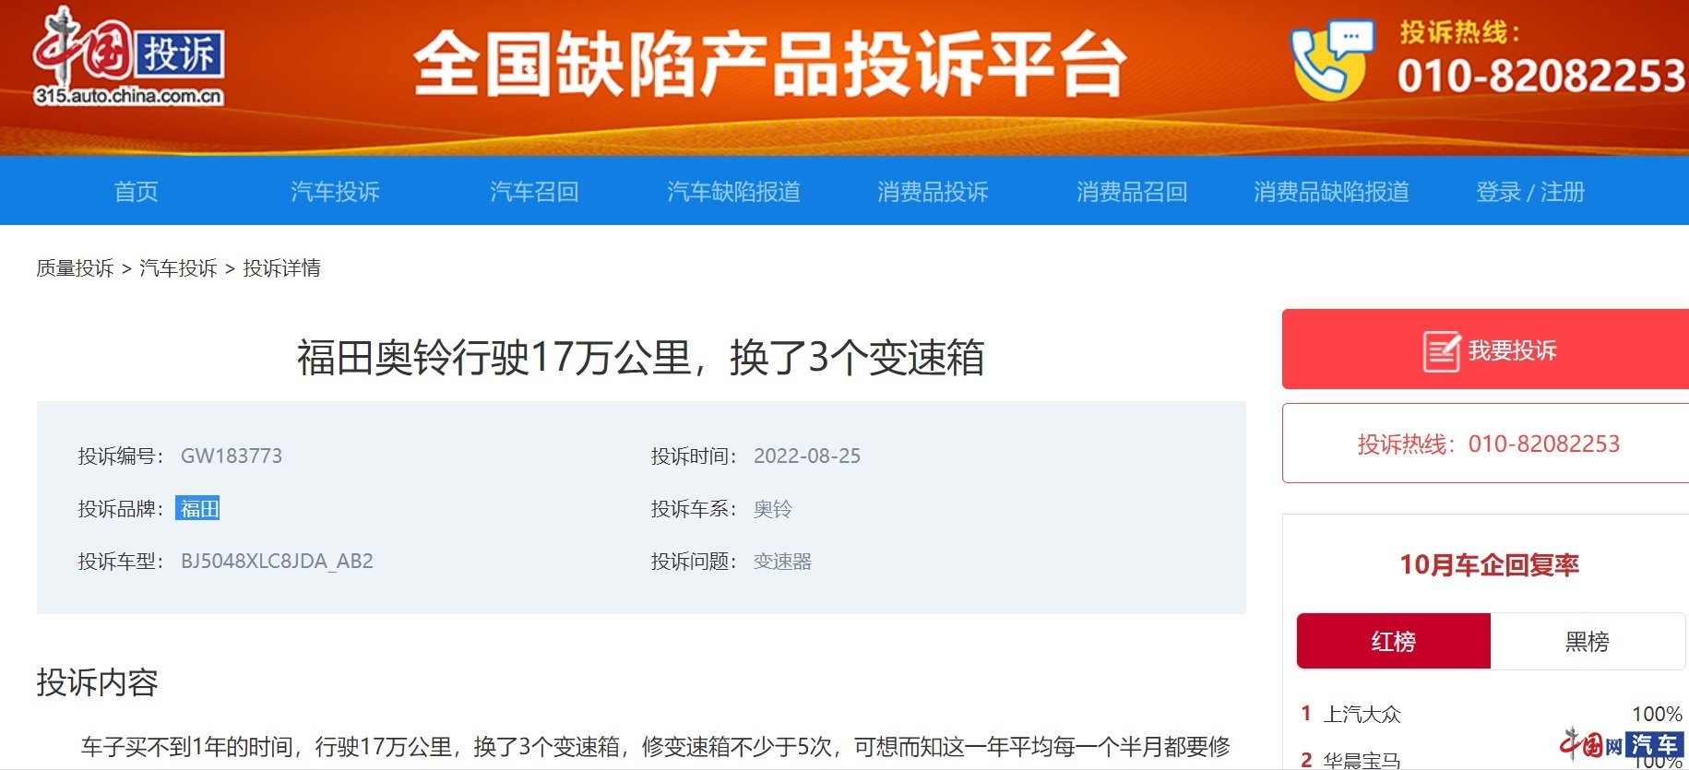
Task: Open 汽车缺陷报道 in the nav bar
Action: [733, 192]
